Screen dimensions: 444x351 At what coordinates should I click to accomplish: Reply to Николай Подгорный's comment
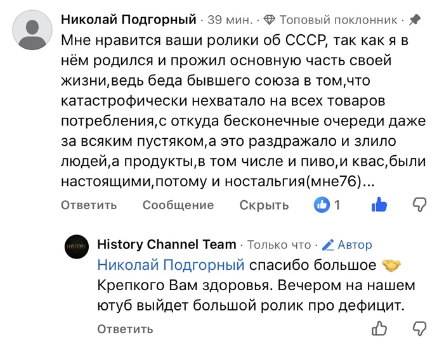click(x=89, y=205)
